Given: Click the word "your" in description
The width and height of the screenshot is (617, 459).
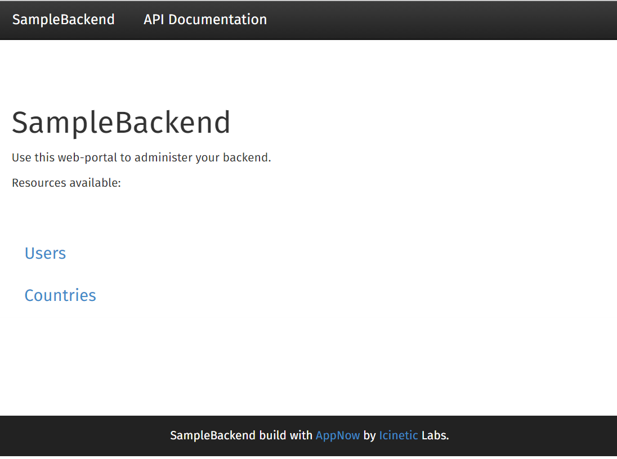Looking at the screenshot, I should pyautogui.click(x=208, y=157).
